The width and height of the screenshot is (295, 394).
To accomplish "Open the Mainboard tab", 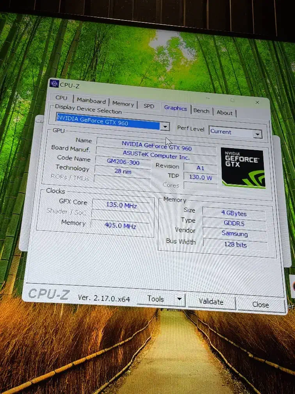I will [91, 101].
